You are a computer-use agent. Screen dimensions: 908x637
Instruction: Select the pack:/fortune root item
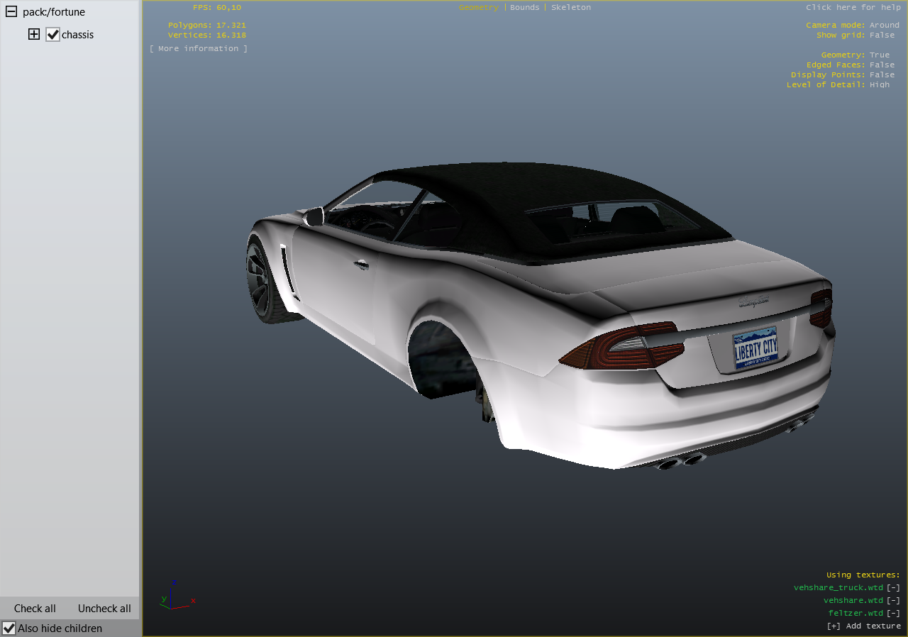point(54,11)
